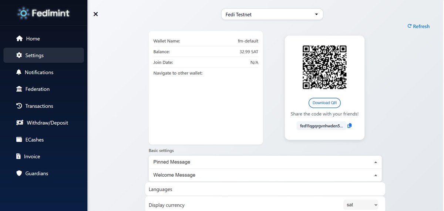
Task: Open the Notifications page
Action: click(44, 72)
